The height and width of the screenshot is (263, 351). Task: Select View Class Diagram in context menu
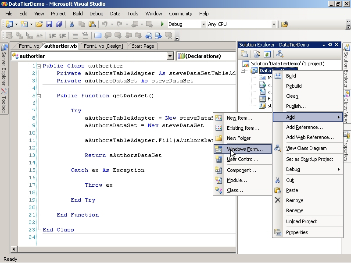308,148
